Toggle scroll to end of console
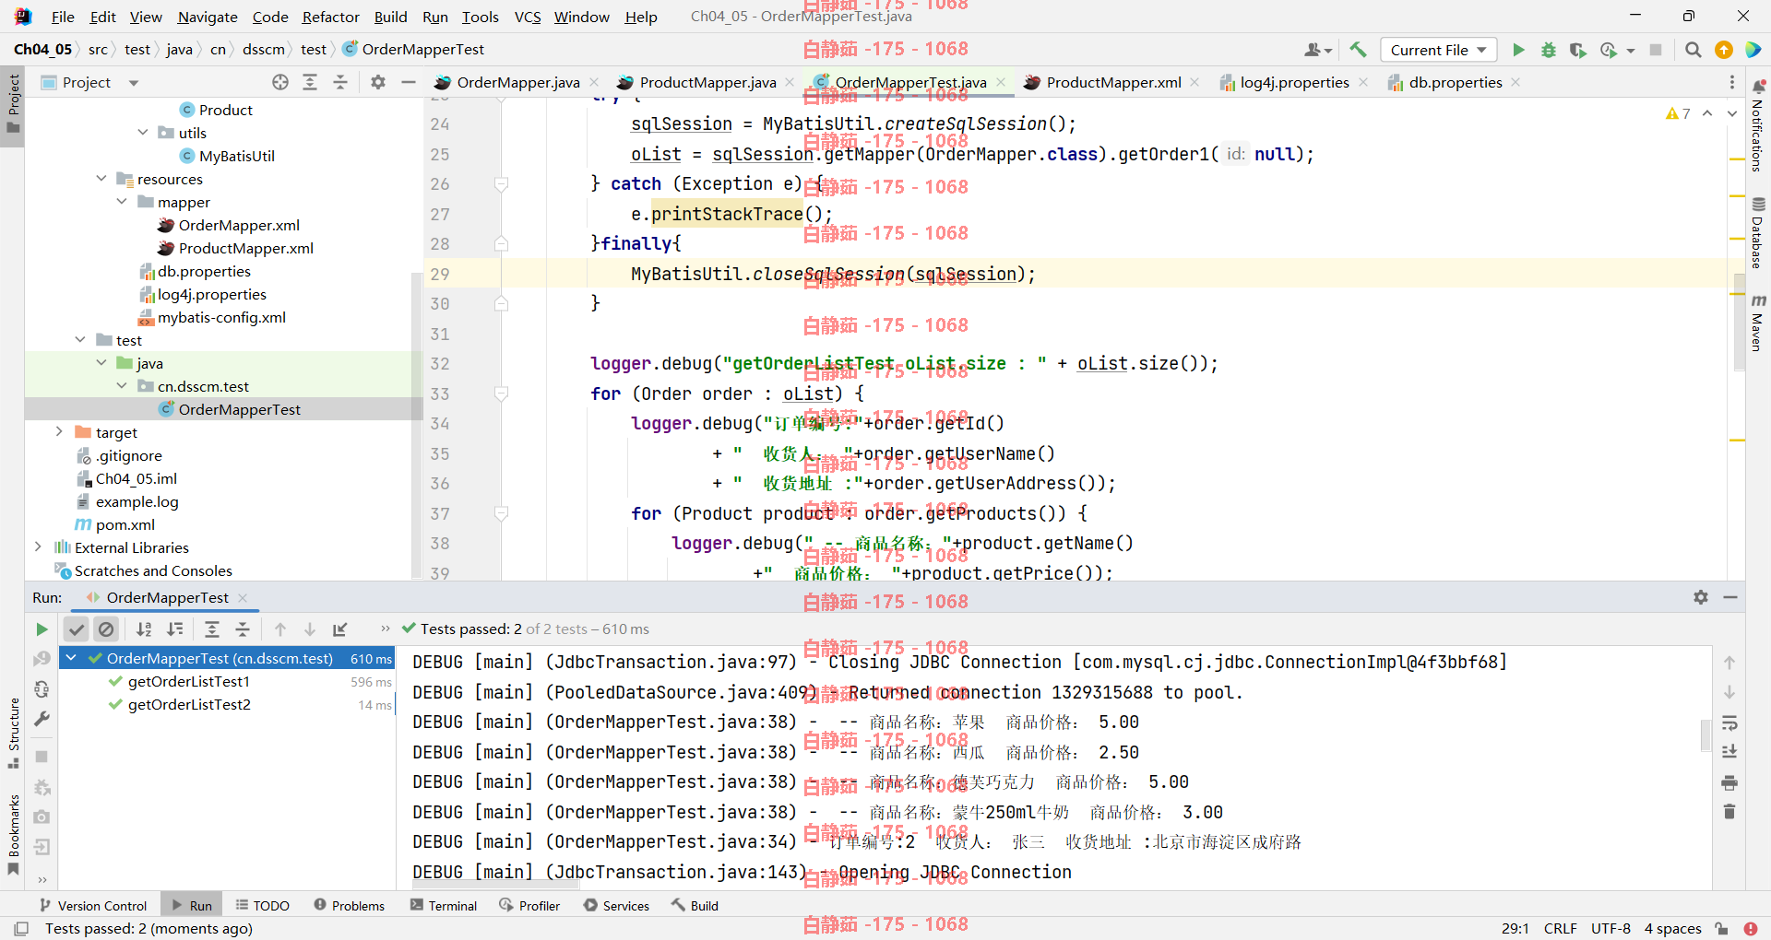 pyautogui.click(x=1729, y=752)
